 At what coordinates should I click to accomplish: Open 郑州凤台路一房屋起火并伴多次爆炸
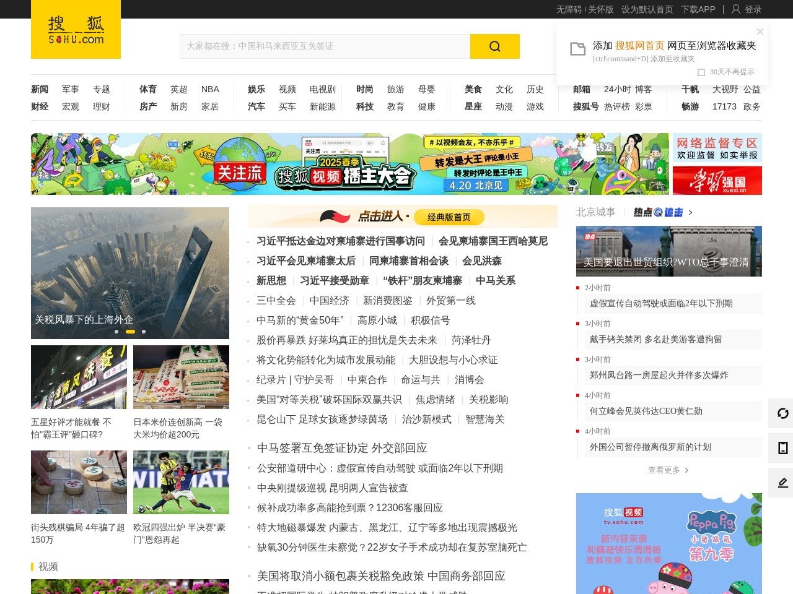[659, 376]
